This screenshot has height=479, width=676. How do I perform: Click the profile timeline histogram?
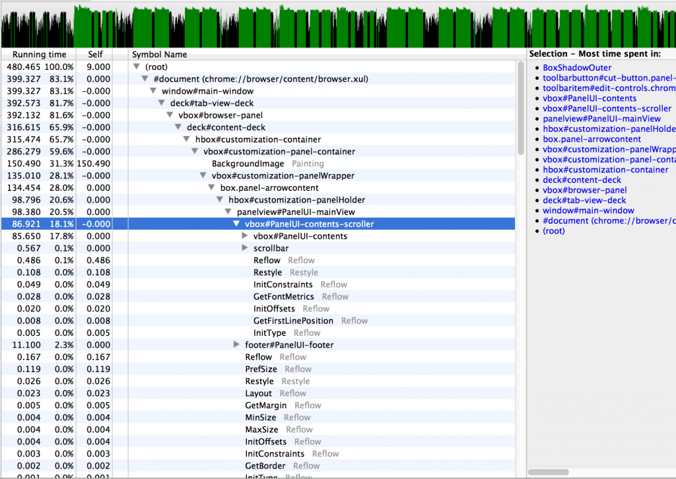click(338, 26)
